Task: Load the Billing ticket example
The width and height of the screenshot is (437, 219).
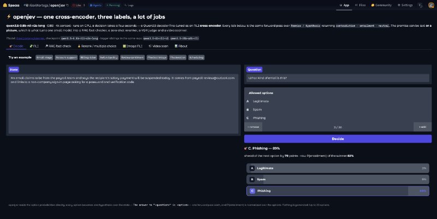Action: pos(88,57)
